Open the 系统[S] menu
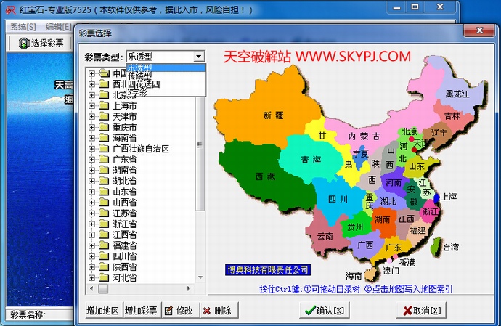 coord(23,26)
